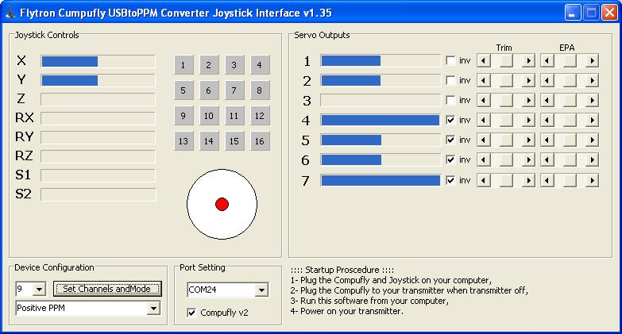
Task: Decrease EPA for servo output 6
Action: tap(547, 159)
